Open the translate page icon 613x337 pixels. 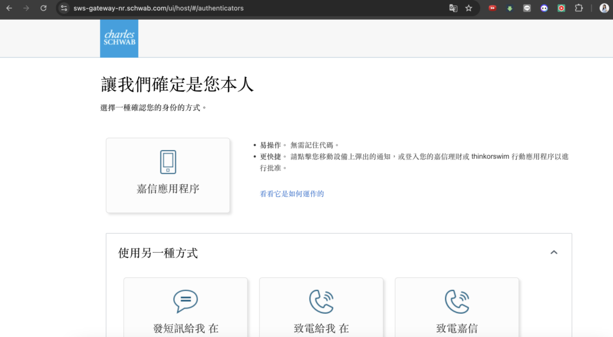click(453, 8)
